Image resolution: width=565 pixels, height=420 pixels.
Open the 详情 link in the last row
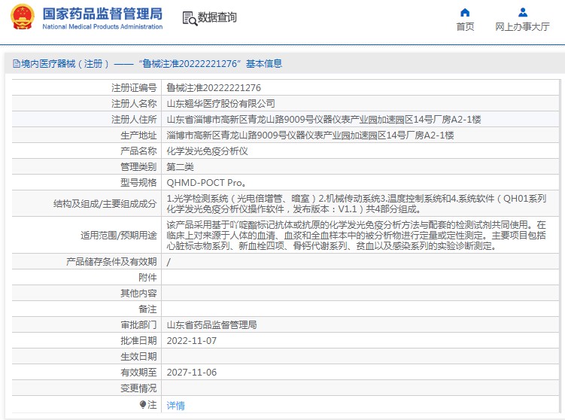(175, 405)
